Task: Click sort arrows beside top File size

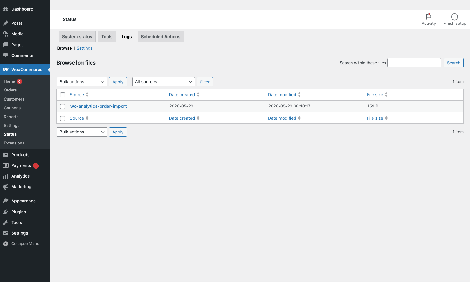Action: point(386,95)
